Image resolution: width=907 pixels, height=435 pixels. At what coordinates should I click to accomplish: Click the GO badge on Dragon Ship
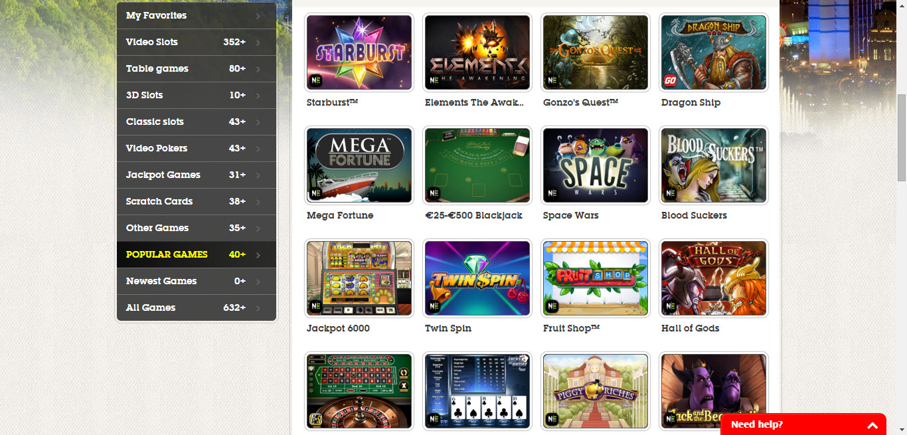(670, 81)
